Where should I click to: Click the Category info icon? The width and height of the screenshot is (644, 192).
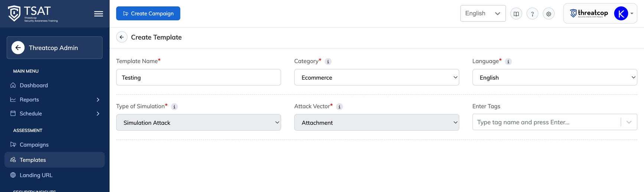(328, 61)
